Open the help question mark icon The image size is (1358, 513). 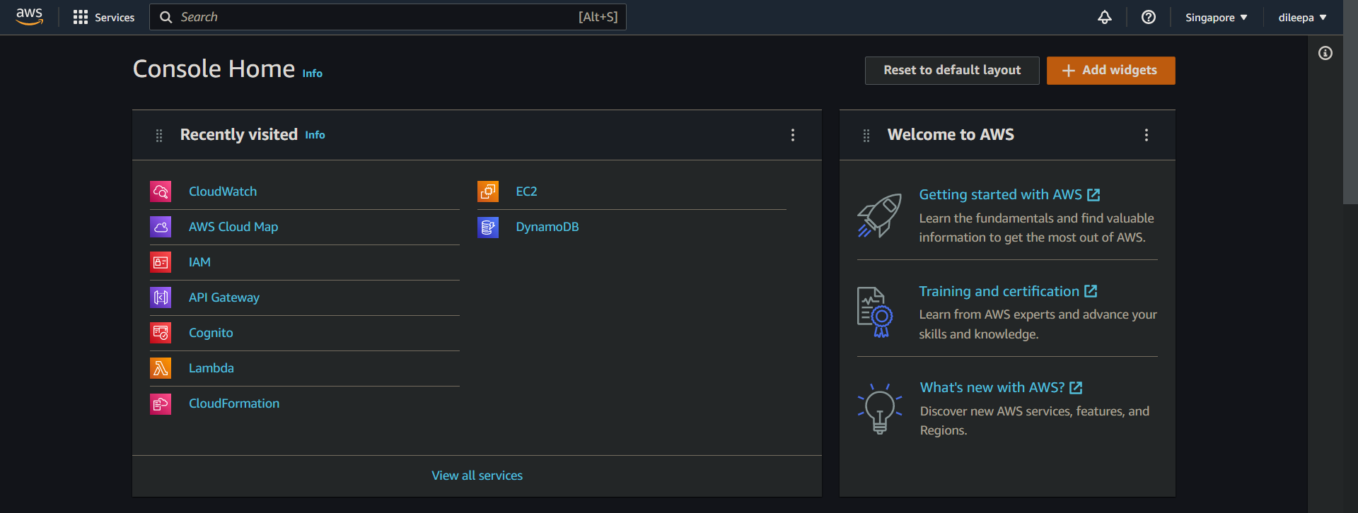coord(1149,17)
